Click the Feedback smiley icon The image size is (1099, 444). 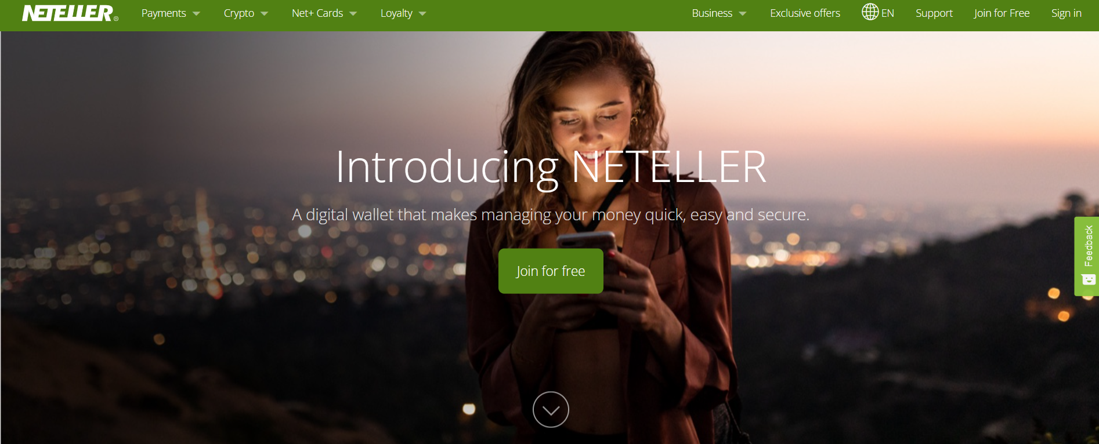(1089, 279)
